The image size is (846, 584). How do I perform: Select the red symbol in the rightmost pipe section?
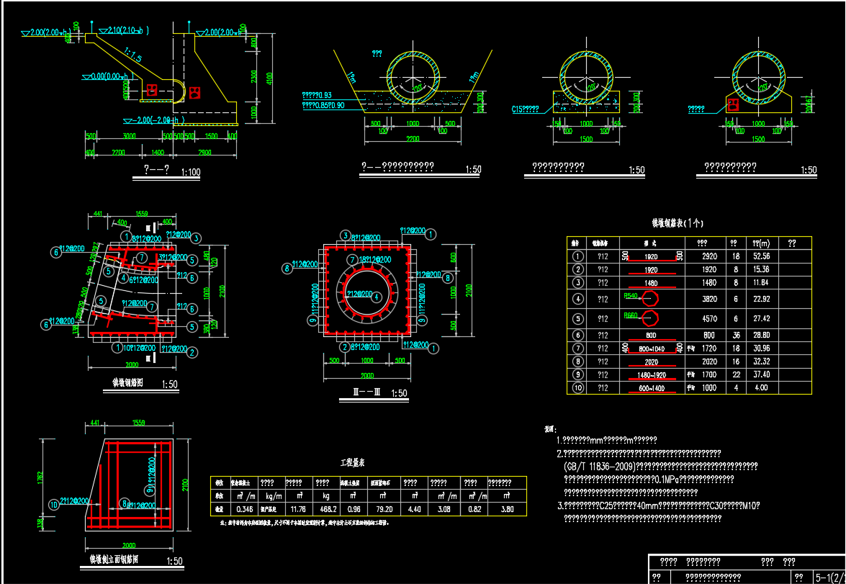[733, 104]
